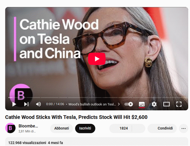This screenshot has height=146, width=190.
Task: Open the settings gear menu
Action: pos(154,104)
